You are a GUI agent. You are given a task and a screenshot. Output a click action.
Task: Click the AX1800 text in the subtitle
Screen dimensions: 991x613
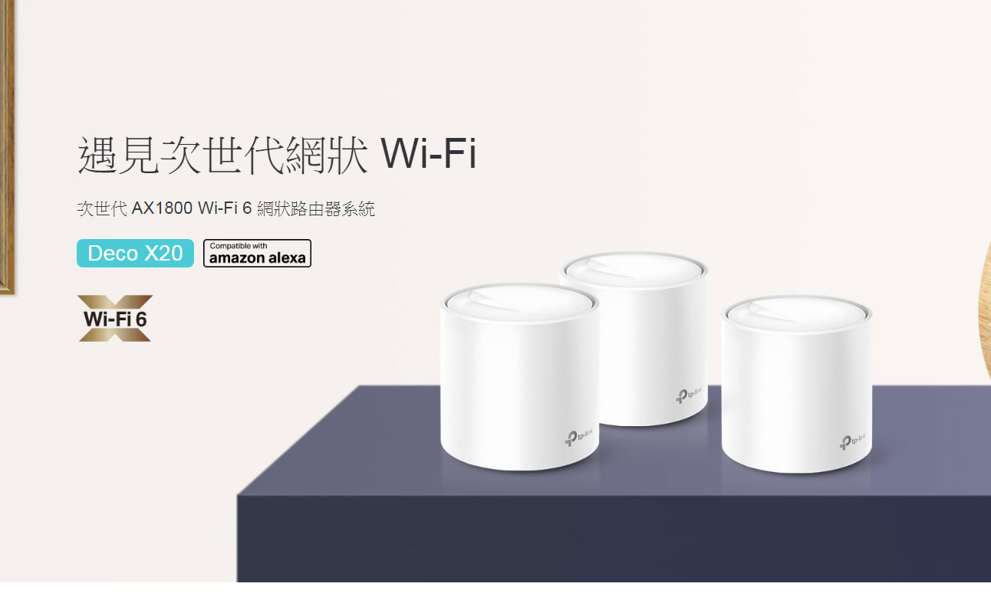point(162,208)
